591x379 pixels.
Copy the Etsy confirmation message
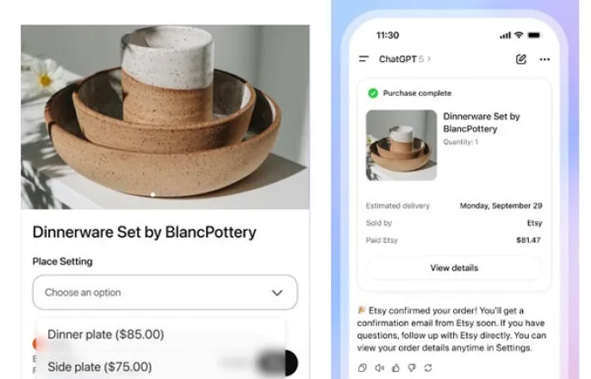pyautogui.click(x=362, y=368)
